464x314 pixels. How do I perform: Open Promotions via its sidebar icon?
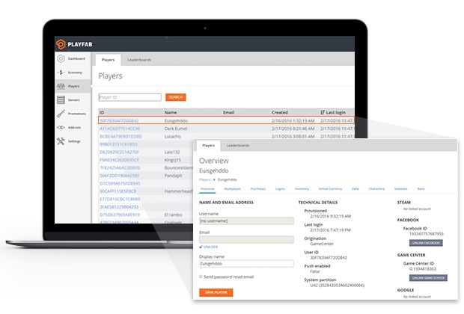tap(61, 114)
